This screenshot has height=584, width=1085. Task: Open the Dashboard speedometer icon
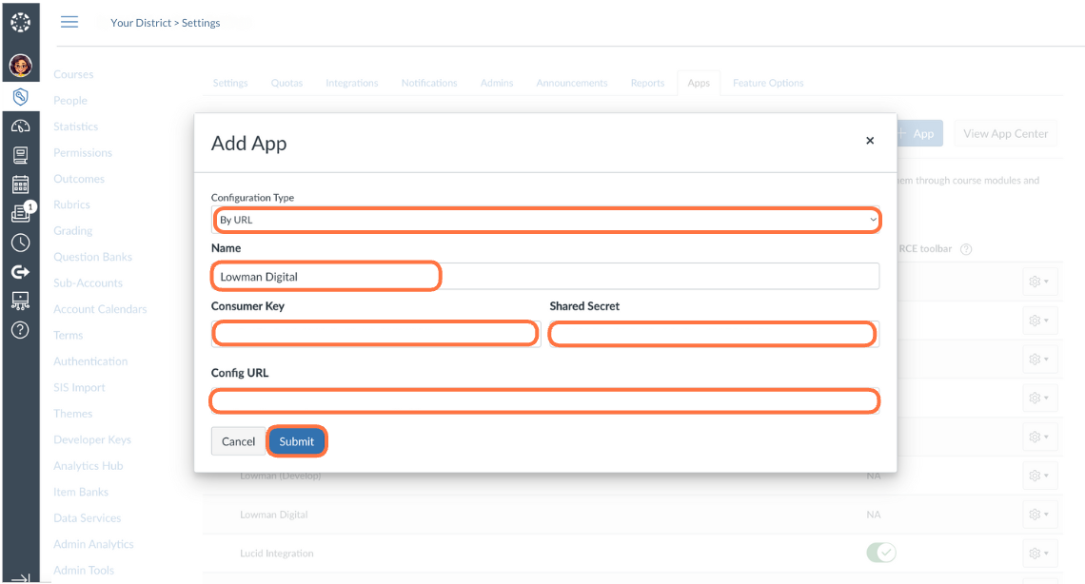pos(20,127)
